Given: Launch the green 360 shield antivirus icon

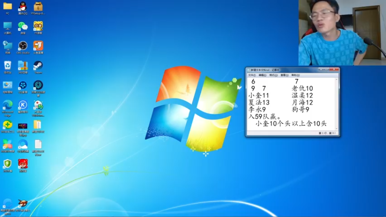Looking at the screenshot, I should [8, 164].
